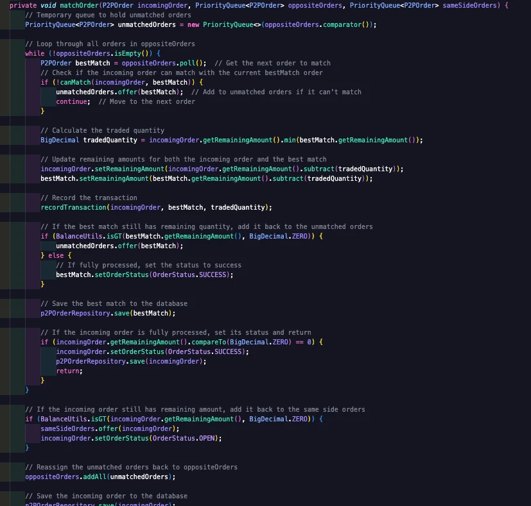
Task: Click the continue keyword
Action: point(71,101)
